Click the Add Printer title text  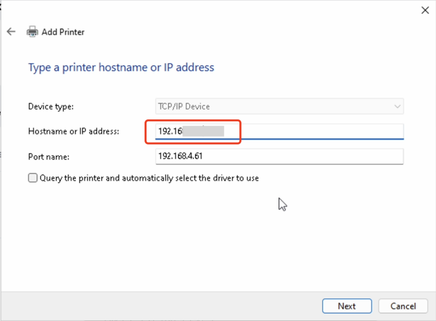(x=63, y=32)
